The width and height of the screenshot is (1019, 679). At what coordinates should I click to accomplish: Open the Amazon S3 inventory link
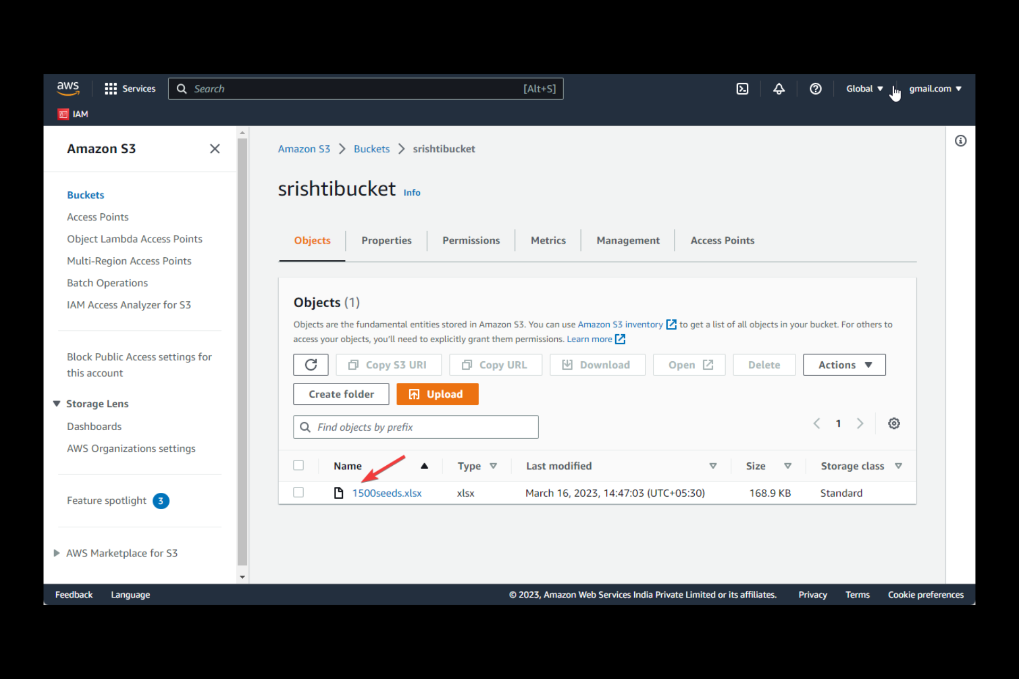[620, 324]
